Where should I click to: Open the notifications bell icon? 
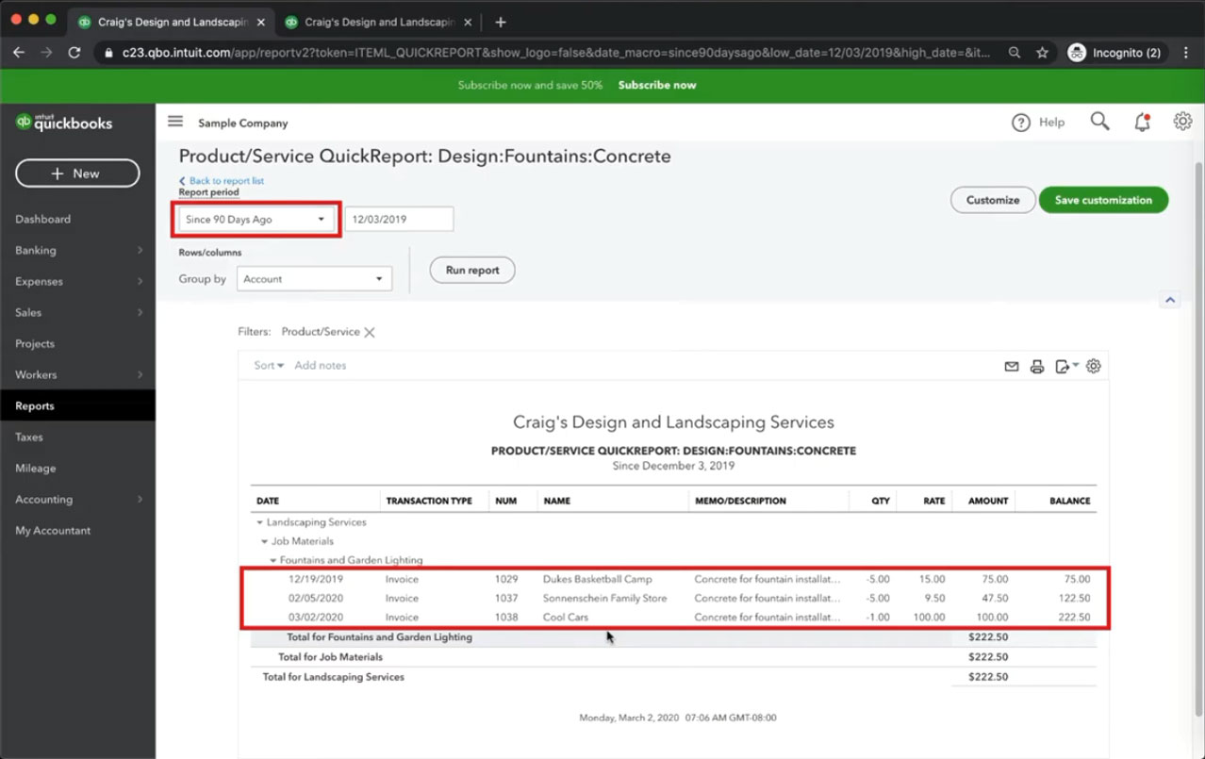[1142, 122]
